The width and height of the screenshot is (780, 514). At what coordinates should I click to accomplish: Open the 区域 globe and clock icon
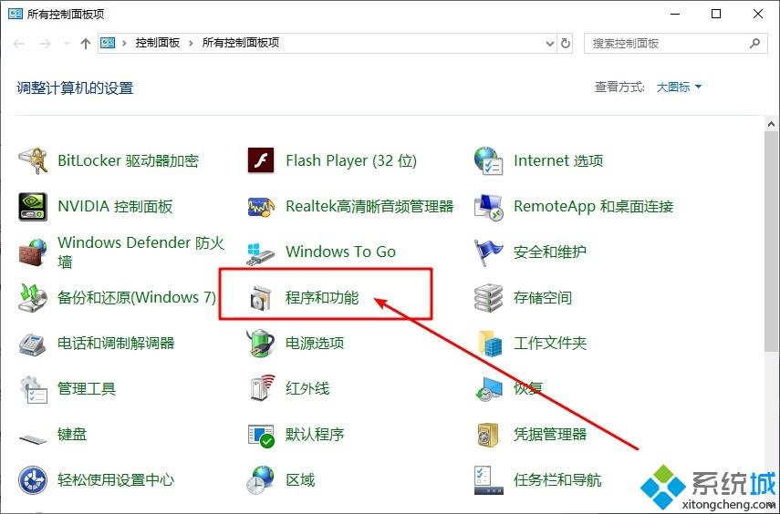pyautogui.click(x=261, y=480)
